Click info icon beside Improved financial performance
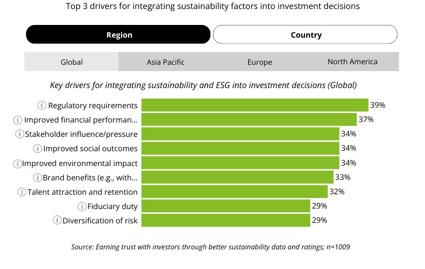The width and height of the screenshot is (425, 269). click(18, 119)
